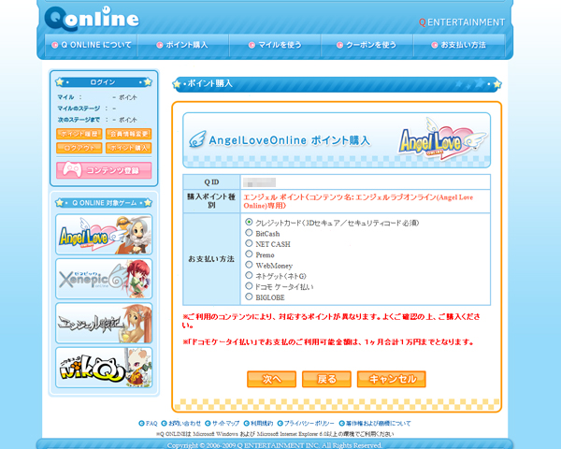Open the エンジェル戦記 game banner
This screenshot has height=449, width=561.
point(104,323)
